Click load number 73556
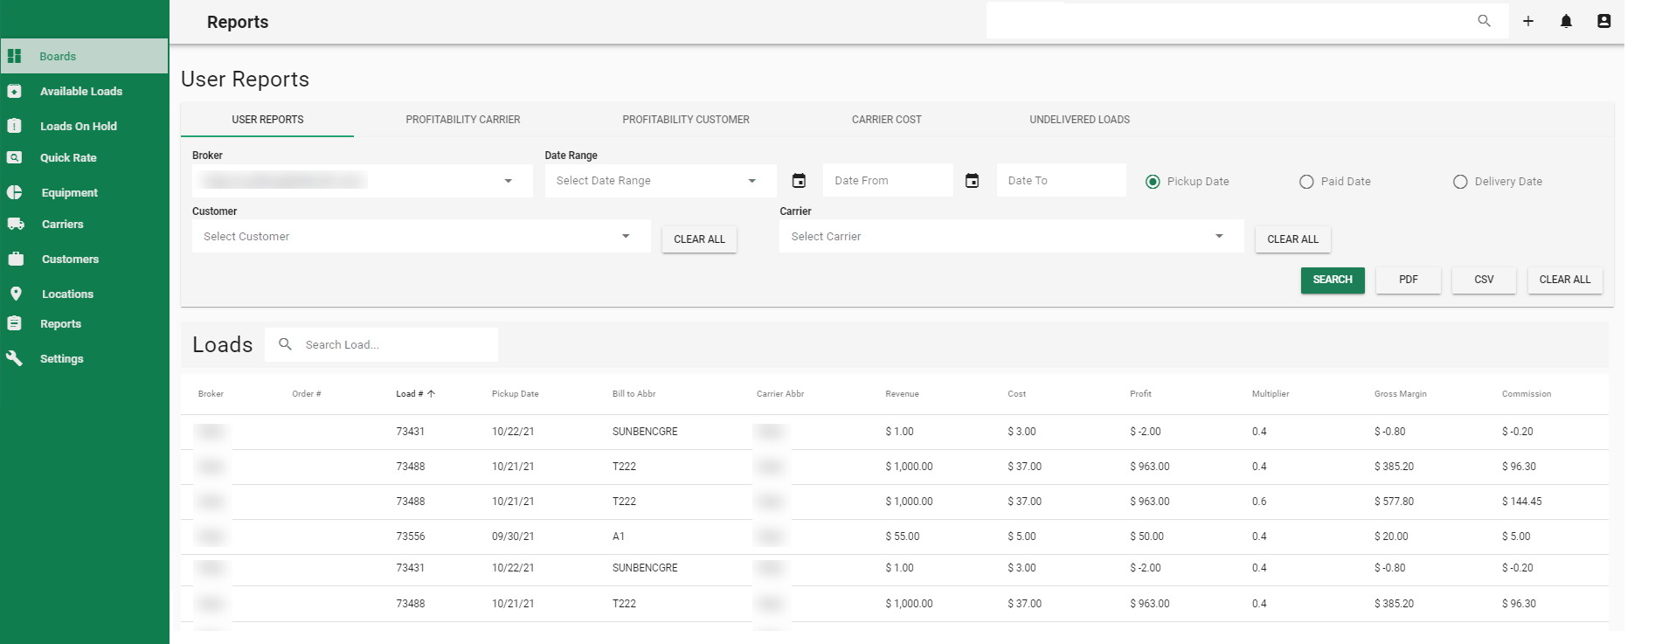 [410, 537]
